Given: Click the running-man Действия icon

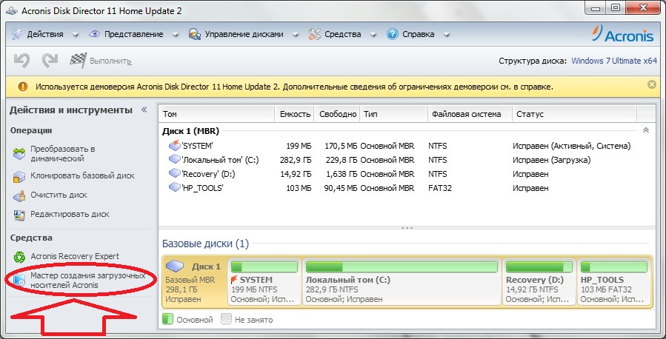Looking at the screenshot, I should tap(16, 34).
